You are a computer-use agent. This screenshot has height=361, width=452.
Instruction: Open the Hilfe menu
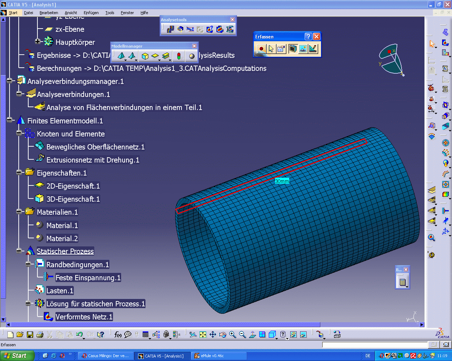pos(144,13)
